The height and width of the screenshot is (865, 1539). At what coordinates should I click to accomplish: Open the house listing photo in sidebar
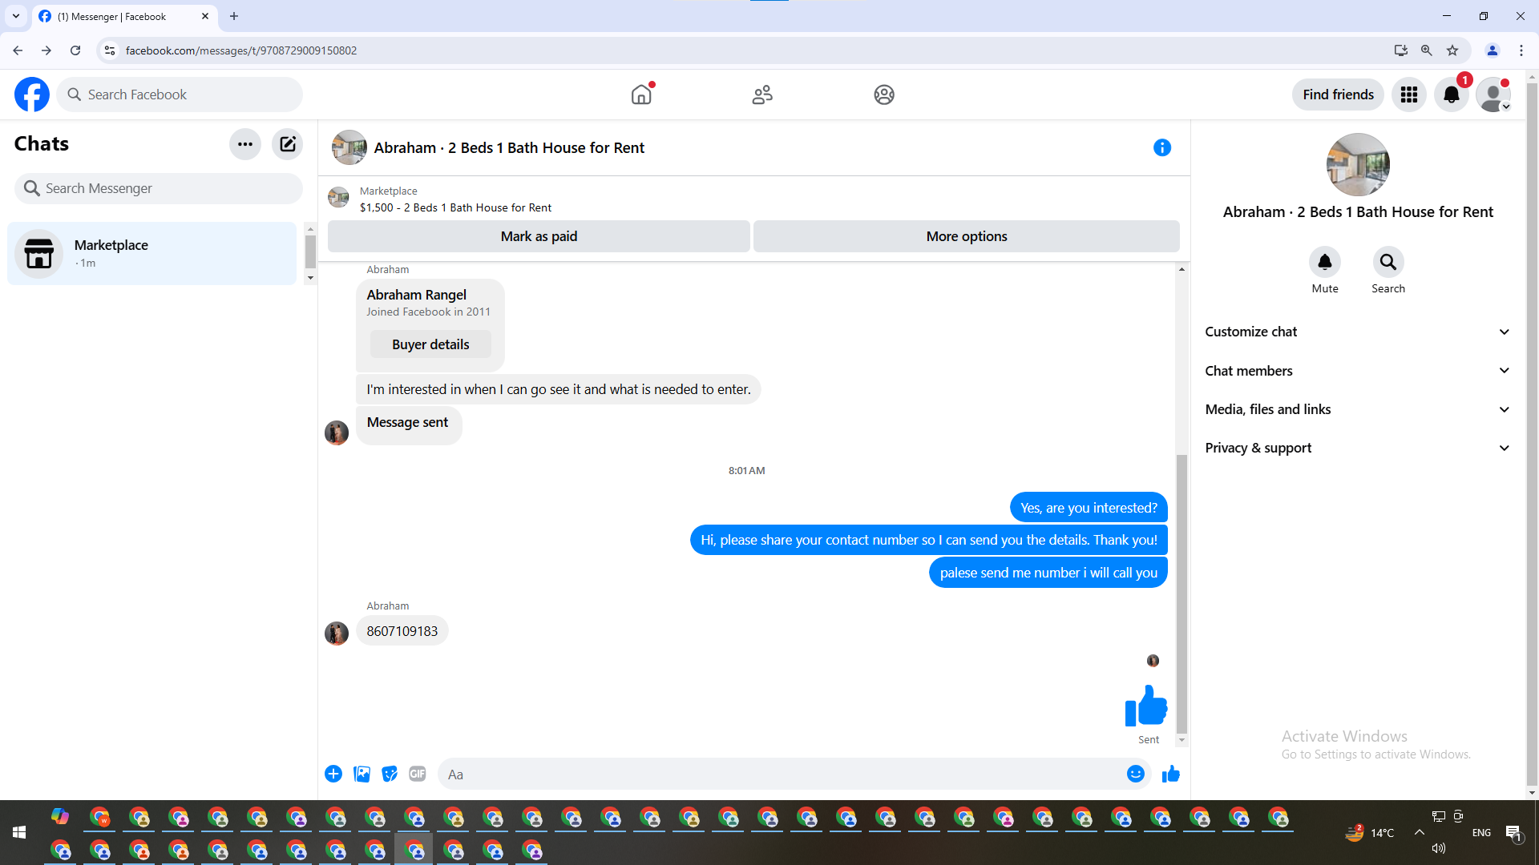1358,165
